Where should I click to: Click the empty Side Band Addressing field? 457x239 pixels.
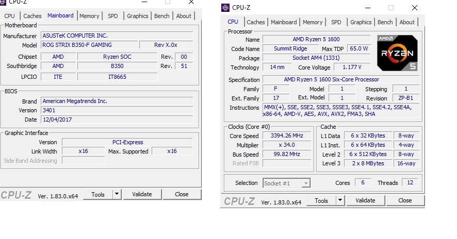[84, 160]
